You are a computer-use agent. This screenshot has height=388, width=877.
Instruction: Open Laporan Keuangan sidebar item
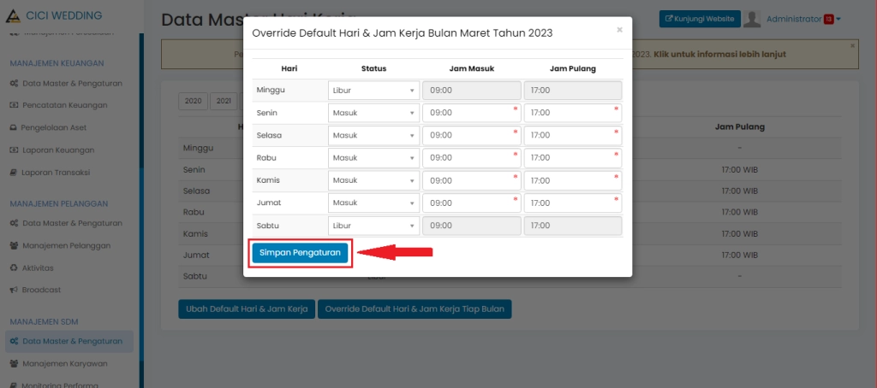coord(58,150)
